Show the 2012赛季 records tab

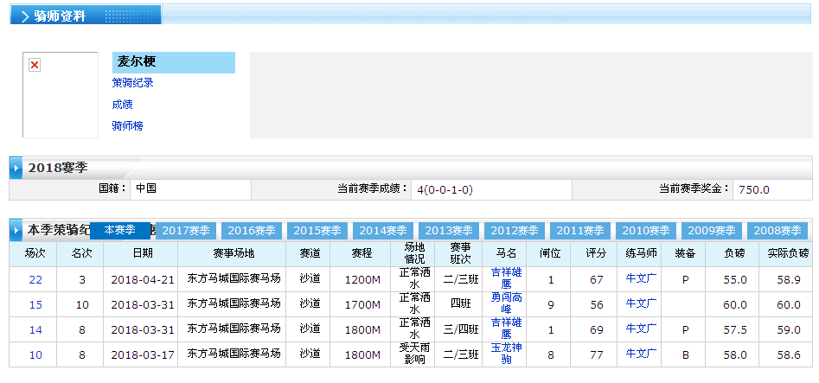[515, 231]
